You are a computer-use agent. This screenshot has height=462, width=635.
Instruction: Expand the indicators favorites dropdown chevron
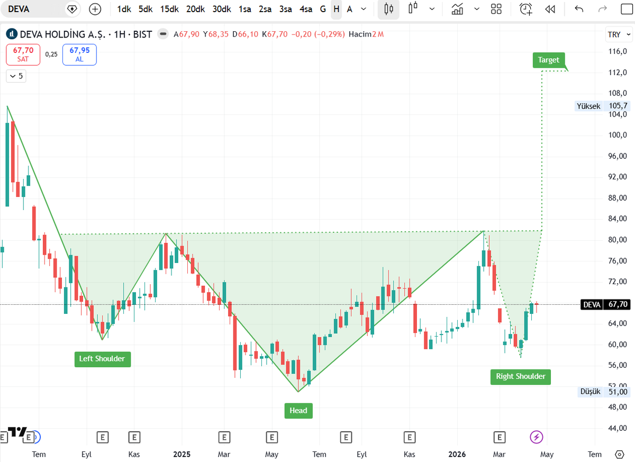(477, 9)
